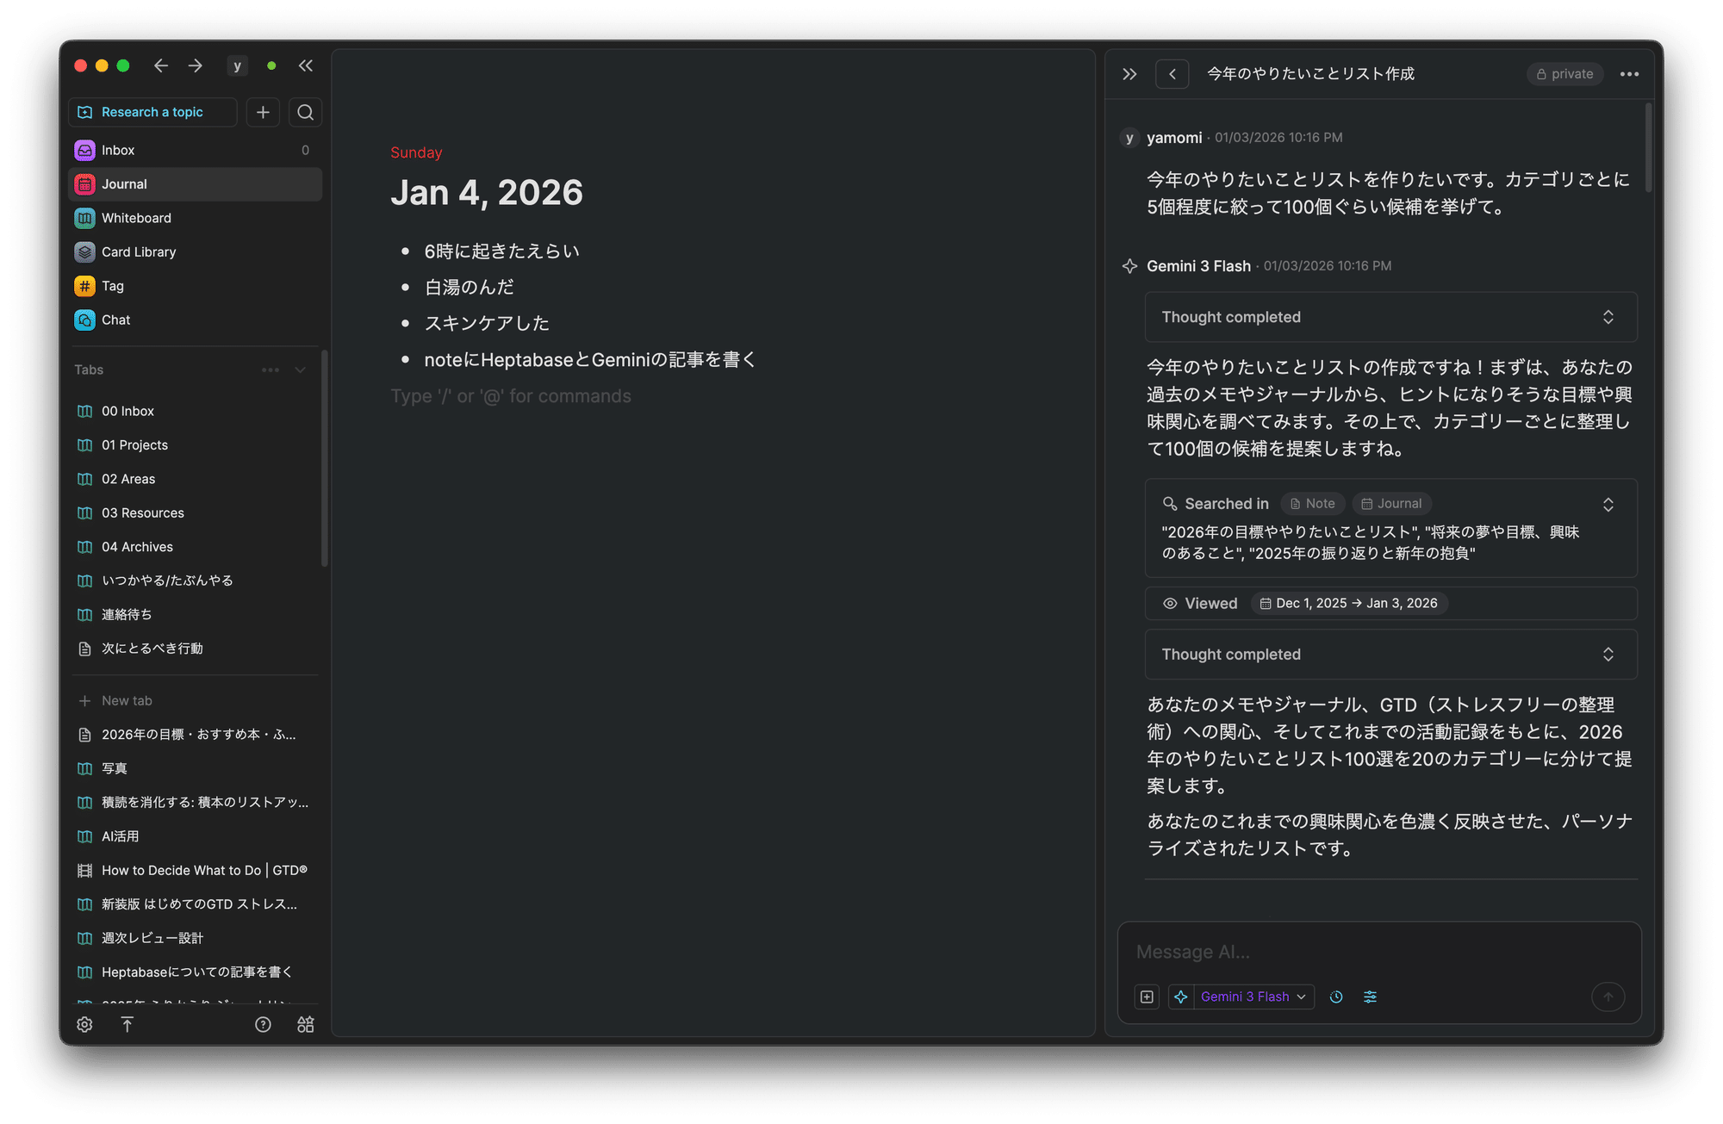Open chat history using the clock icon
The width and height of the screenshot is (1723, 1124).
1336,997
